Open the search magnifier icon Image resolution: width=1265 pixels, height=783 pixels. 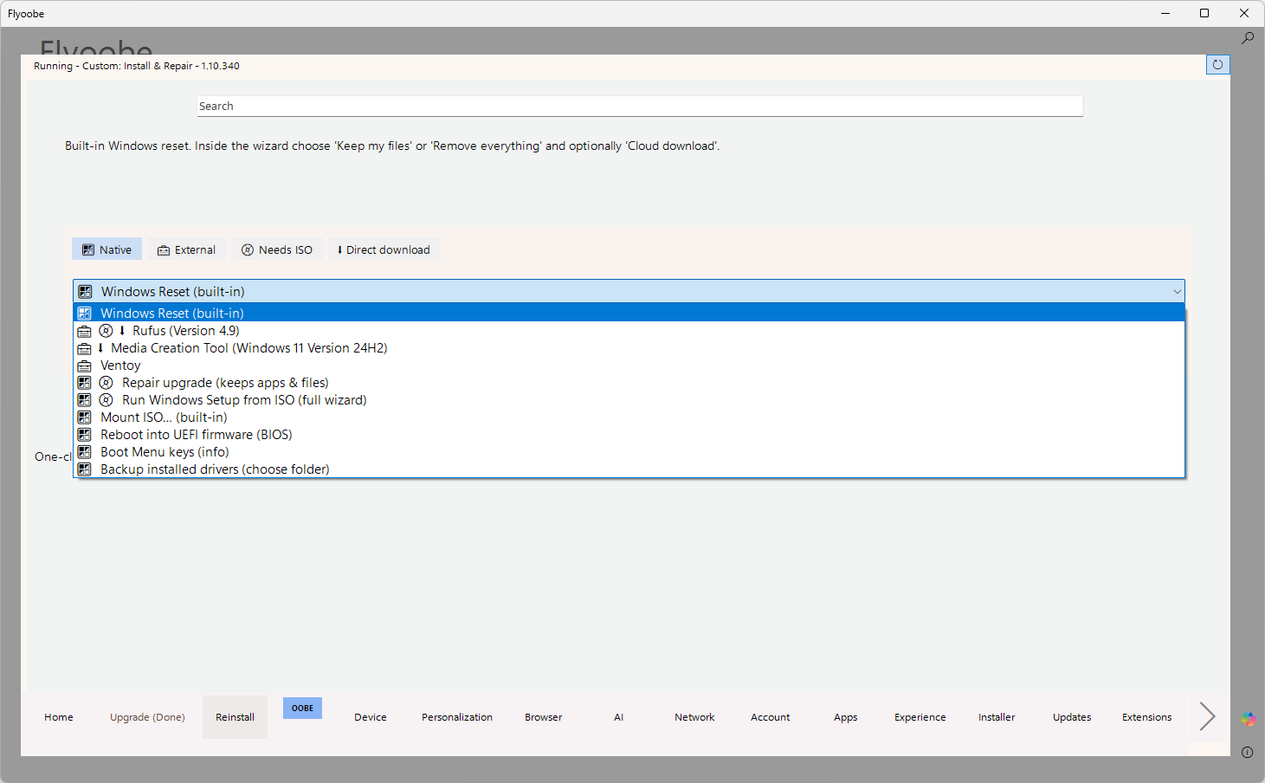click(1247, 38)
